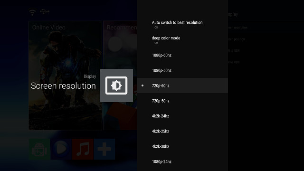Viewport: 304px width, 171px height.
Task: Toggle Auto switch to best resolution
Action: (182, 24)
